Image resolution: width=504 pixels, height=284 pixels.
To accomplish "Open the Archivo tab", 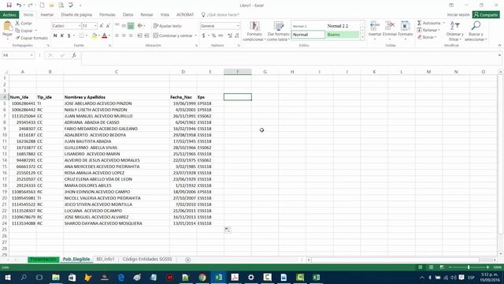I will point(9,15).
